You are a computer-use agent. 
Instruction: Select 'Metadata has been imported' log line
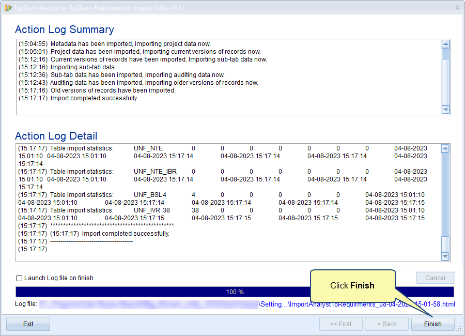[115, 44]
